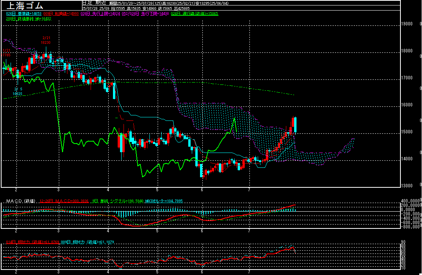Click the 出425885 volume value in header
This screenshot has width=422, height=275.
point(182,9)
